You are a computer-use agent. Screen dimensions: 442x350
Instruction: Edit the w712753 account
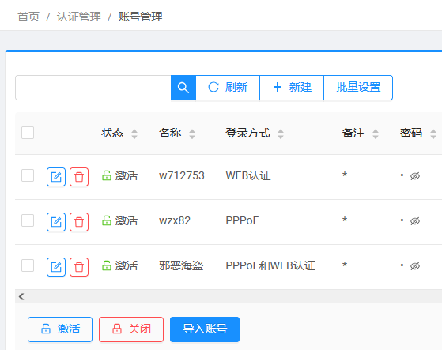[x=56, y=177]
